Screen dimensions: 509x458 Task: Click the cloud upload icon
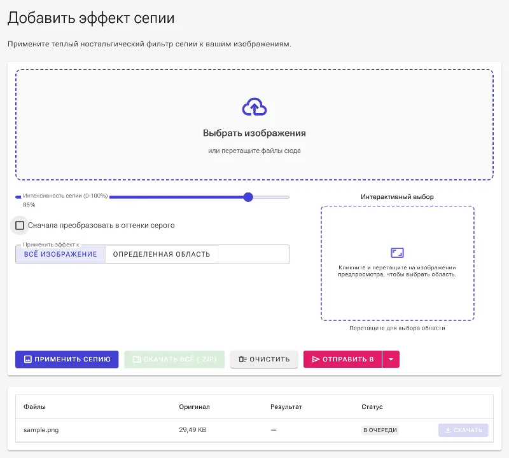(x=254, y=107)
